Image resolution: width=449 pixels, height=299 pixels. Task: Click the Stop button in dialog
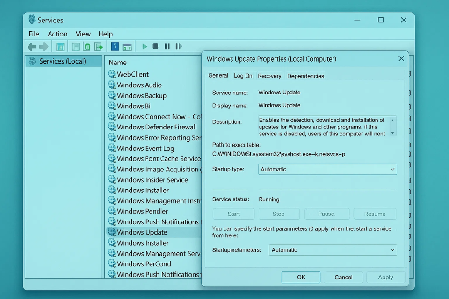(278, 214)
